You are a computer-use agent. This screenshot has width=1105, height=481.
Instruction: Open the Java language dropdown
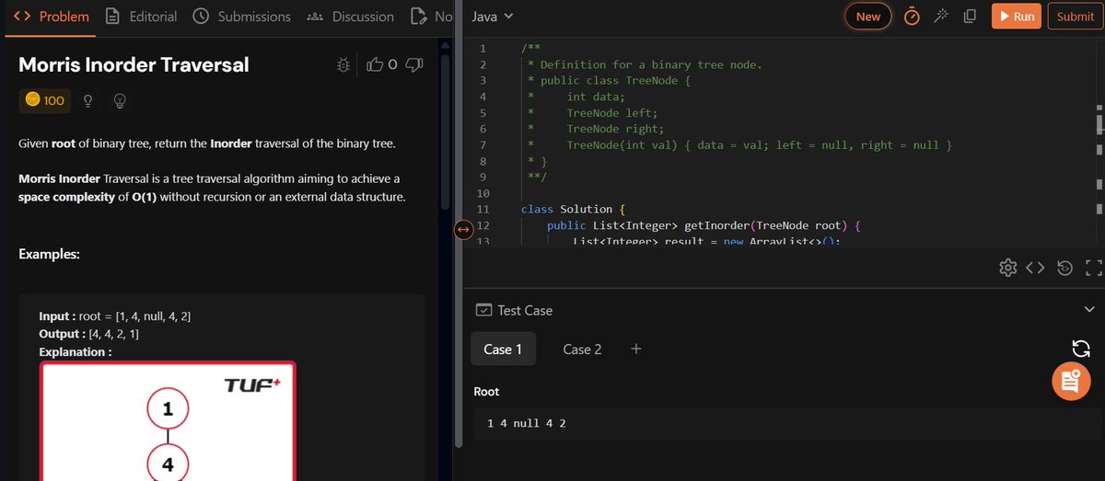tap(492, 17)
